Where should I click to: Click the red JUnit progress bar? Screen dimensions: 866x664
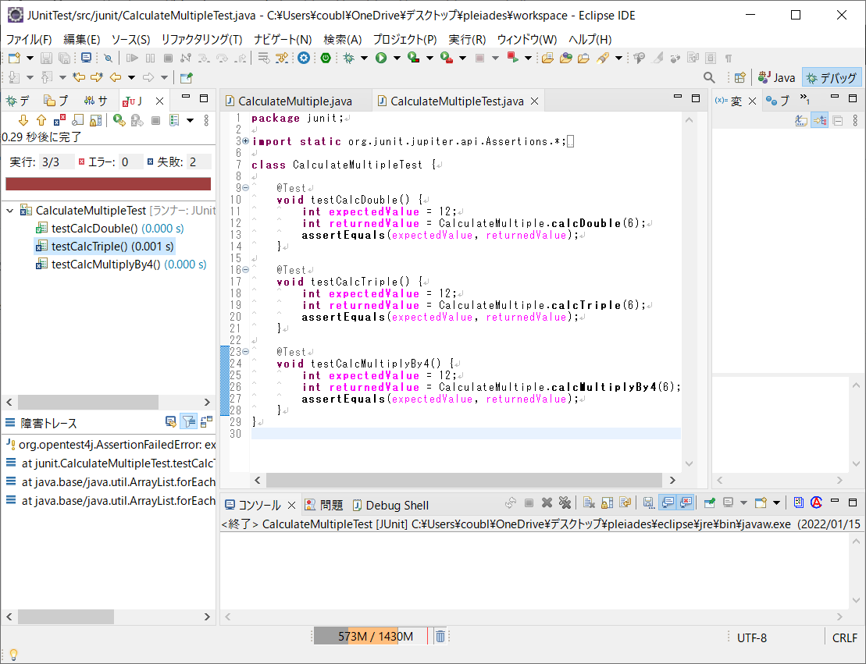click(x=109, y=184)
